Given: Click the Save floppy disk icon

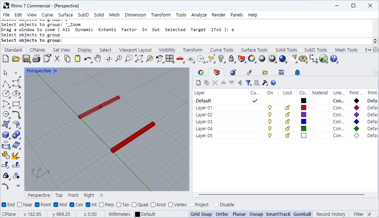Looking at the screenshot, I should 26,59.
